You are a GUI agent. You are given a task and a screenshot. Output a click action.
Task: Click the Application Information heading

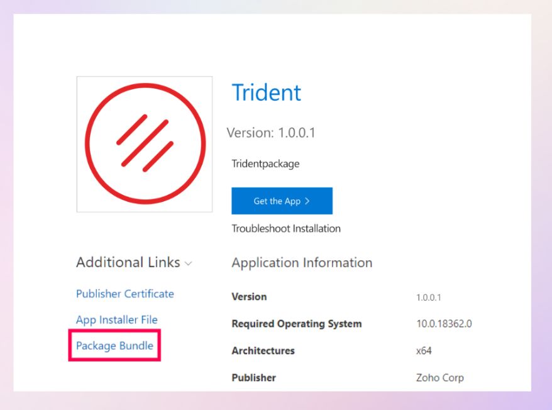(302, 263)
